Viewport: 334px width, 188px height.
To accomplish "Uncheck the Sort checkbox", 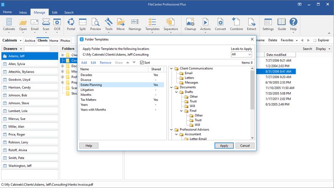I will (142, 63).
